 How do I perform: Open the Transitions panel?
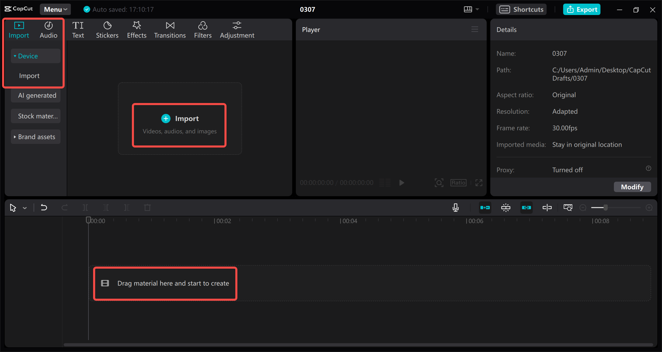(x=170, y=29)
